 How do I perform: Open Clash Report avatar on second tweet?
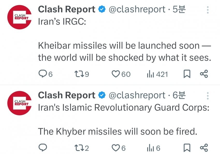pos(19,103)
